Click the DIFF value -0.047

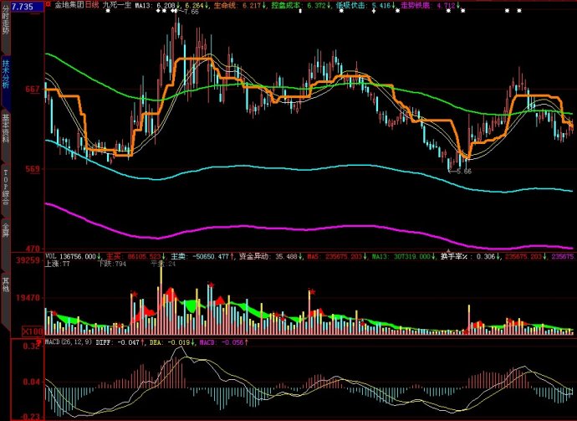click(x=129, y=342)
